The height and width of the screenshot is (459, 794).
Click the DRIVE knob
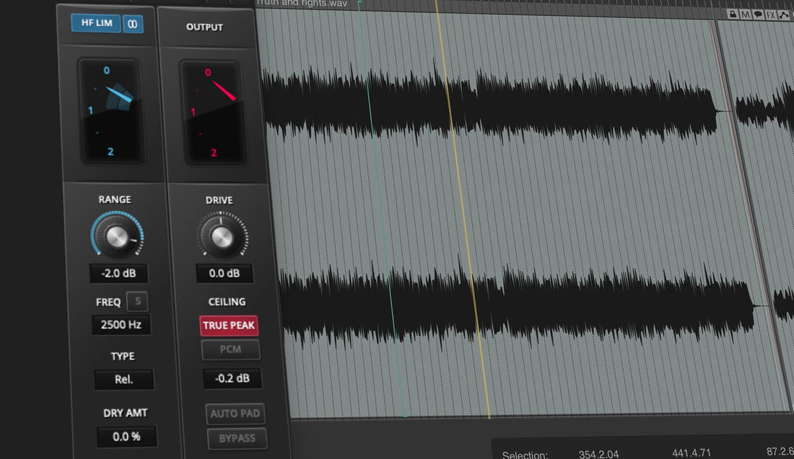click(222, 236)
